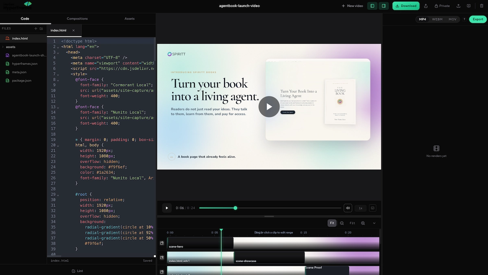The image size is (488, 275).
Task: Switch to the Assets tab
Action: [129, 19]
